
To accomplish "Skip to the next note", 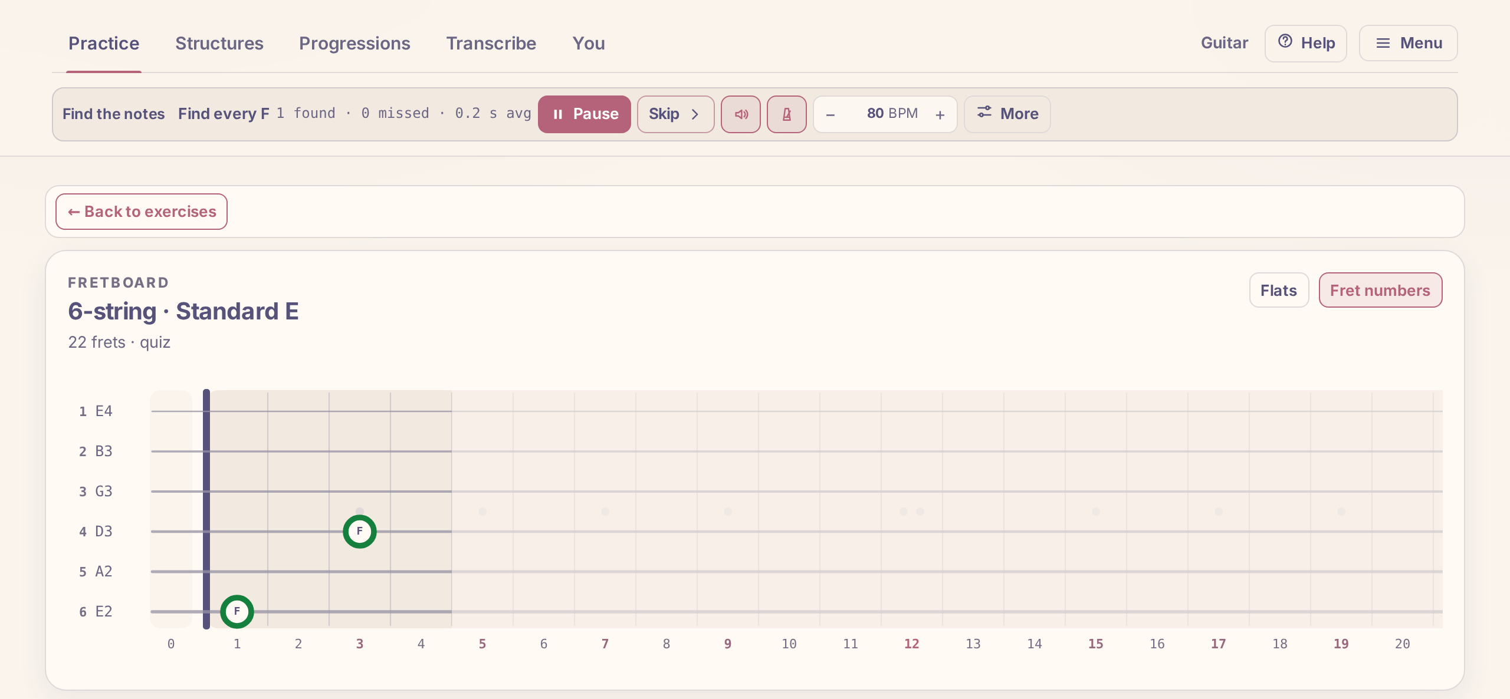I will tap(675, 114).
